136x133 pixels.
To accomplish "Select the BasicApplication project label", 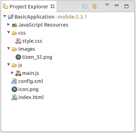I will [34, 17].
